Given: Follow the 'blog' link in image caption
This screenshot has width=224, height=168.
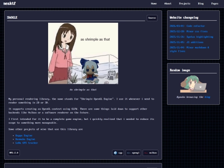Looking at the screenshot, I should [207, 97].
